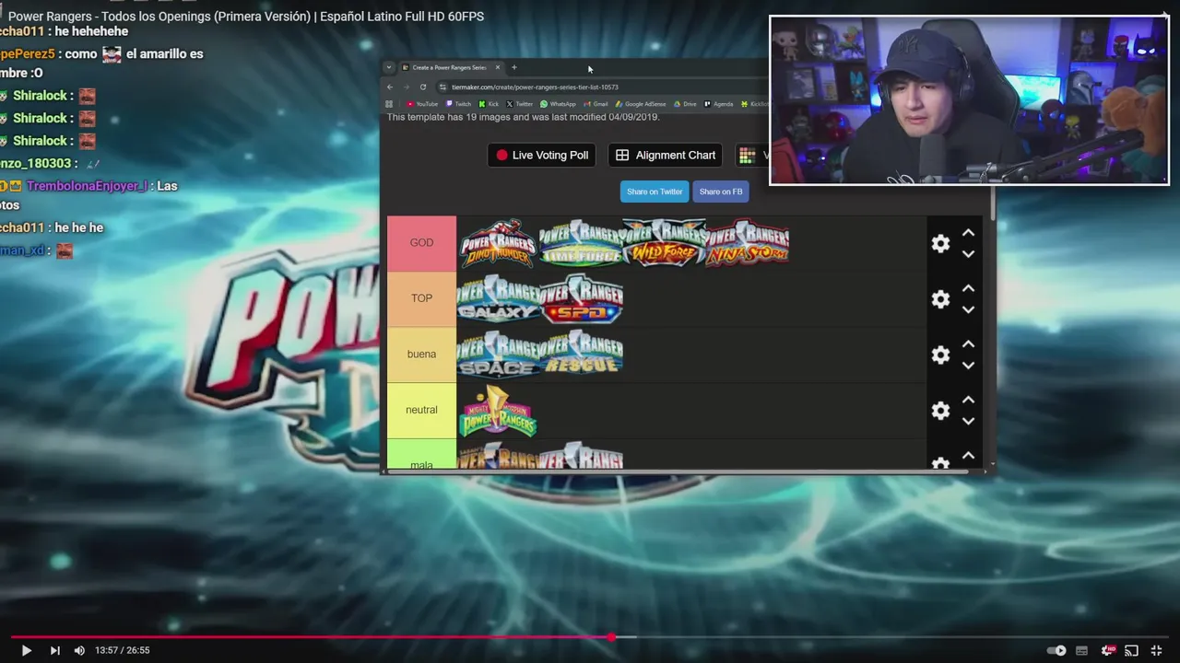Open the Google AdSense bookmark
Image resolution: width=1180 pixels, height=663 pixels.
click(641, 104)
